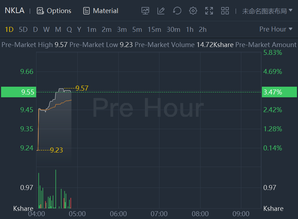Switch to the 2h interval
The image size is (298, 219).
[202, 29]
